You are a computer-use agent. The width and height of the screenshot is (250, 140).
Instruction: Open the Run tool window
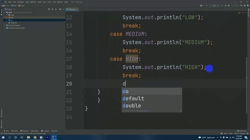click(6, 131)
